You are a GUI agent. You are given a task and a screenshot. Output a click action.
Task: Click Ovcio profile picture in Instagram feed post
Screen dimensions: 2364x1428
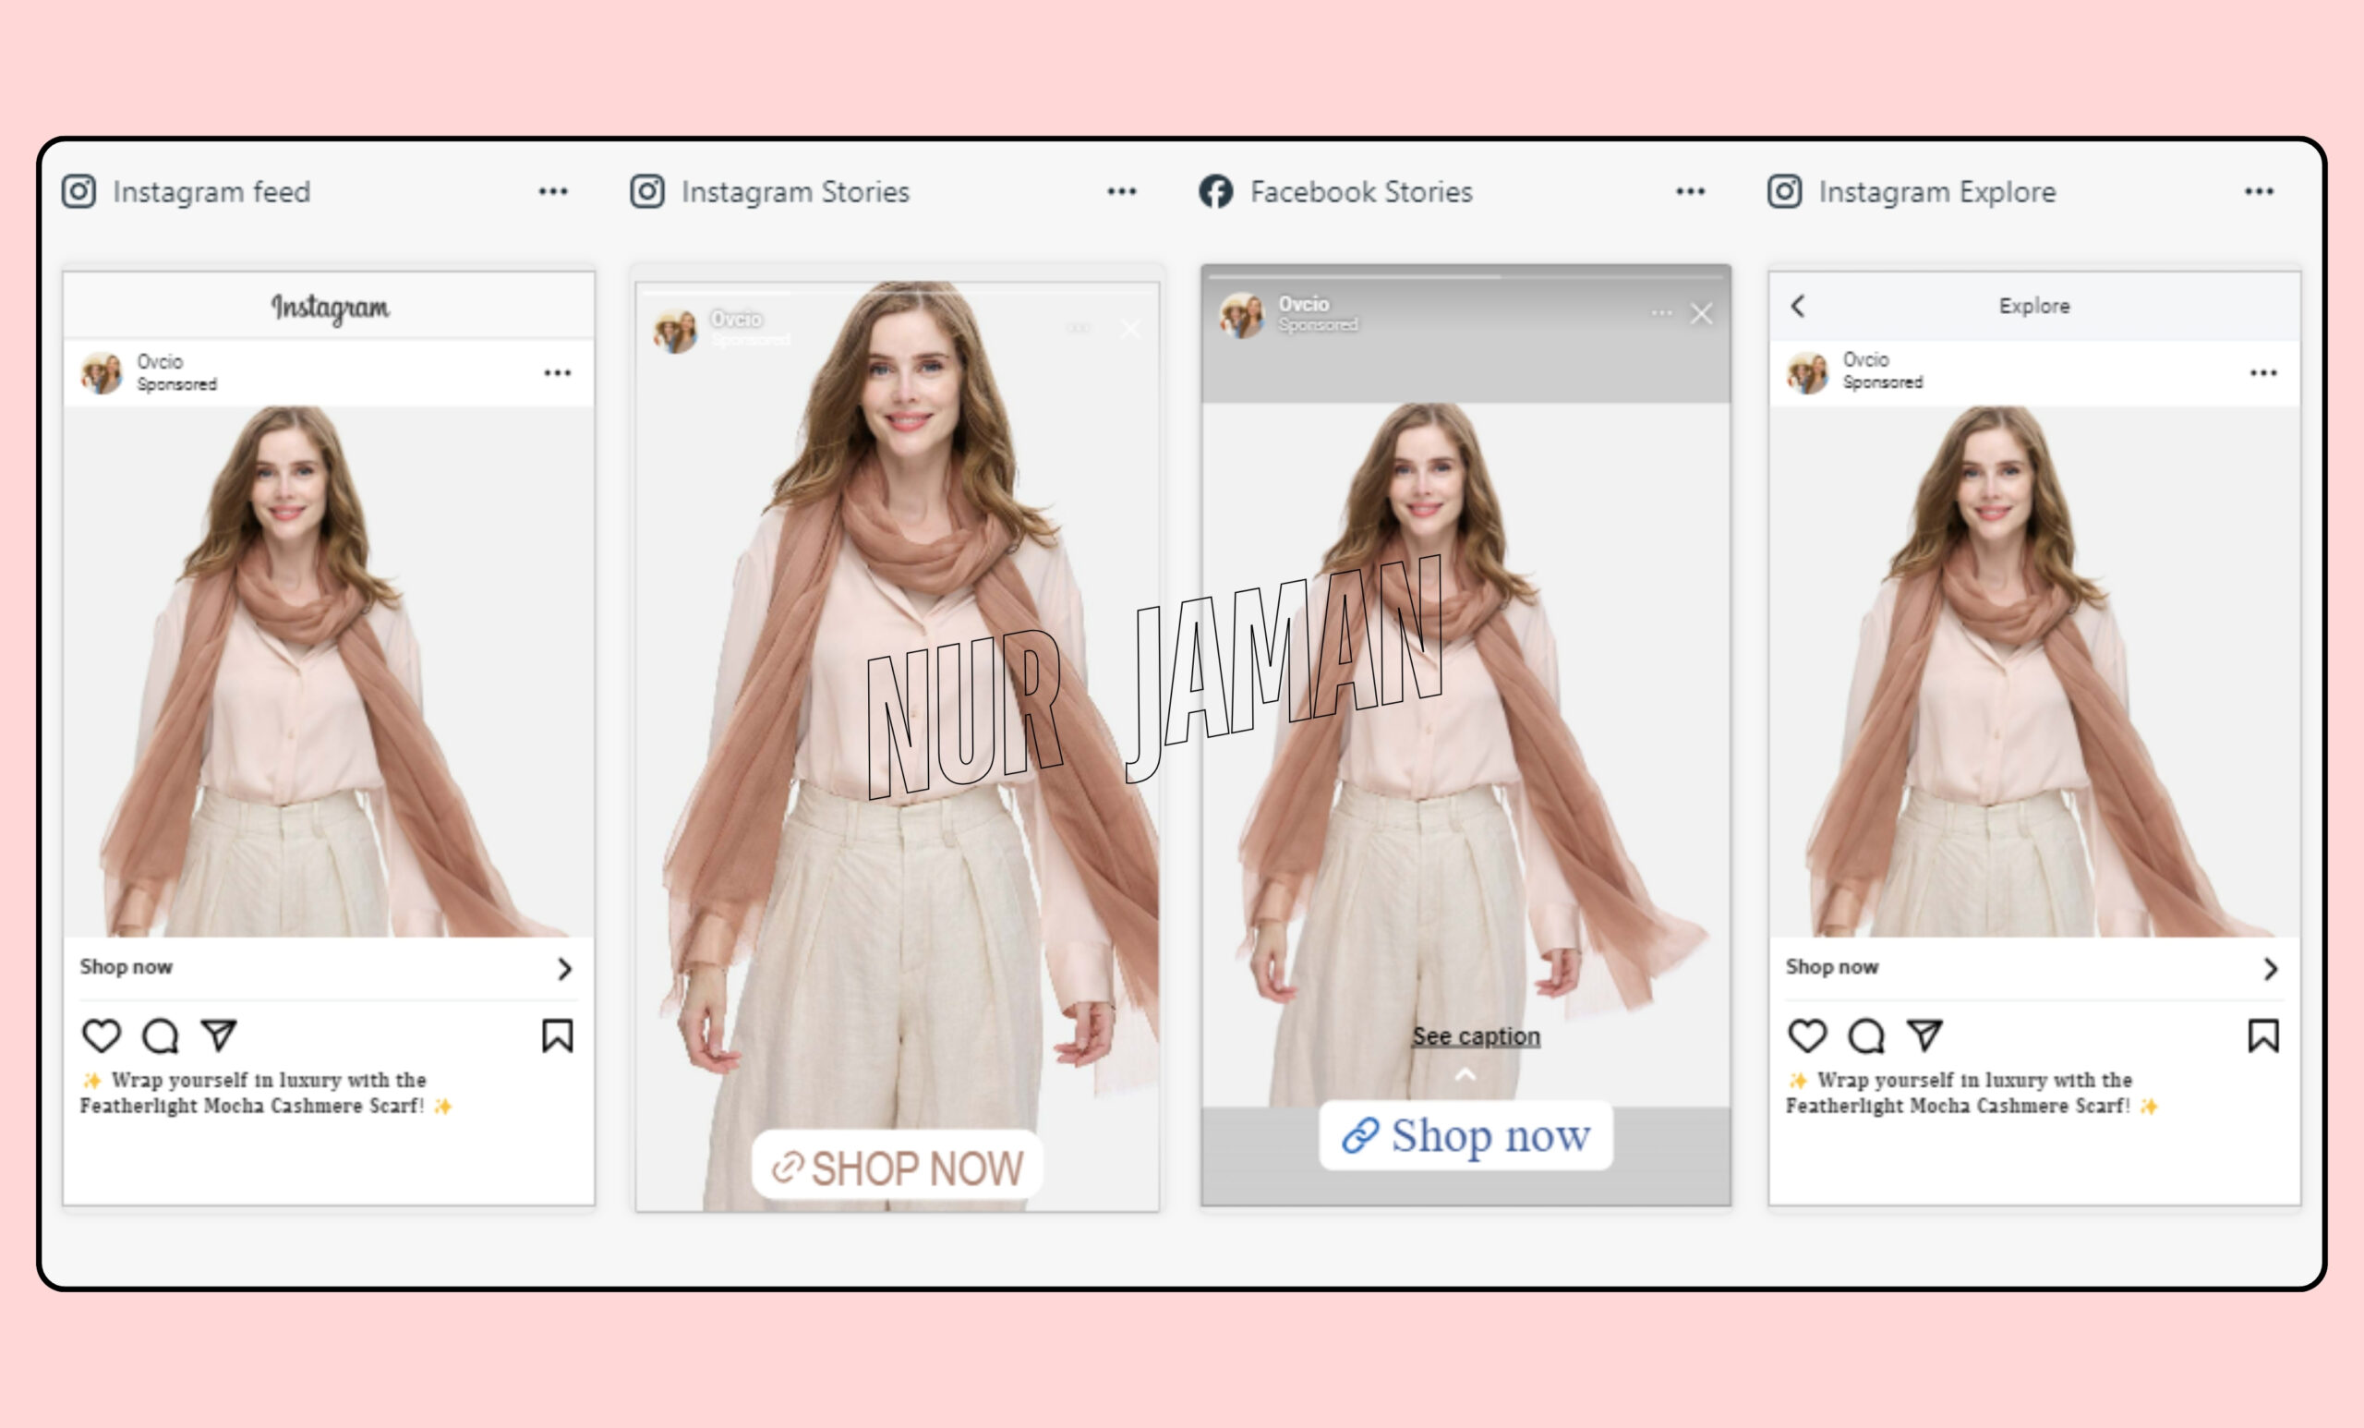click(102, 372)
